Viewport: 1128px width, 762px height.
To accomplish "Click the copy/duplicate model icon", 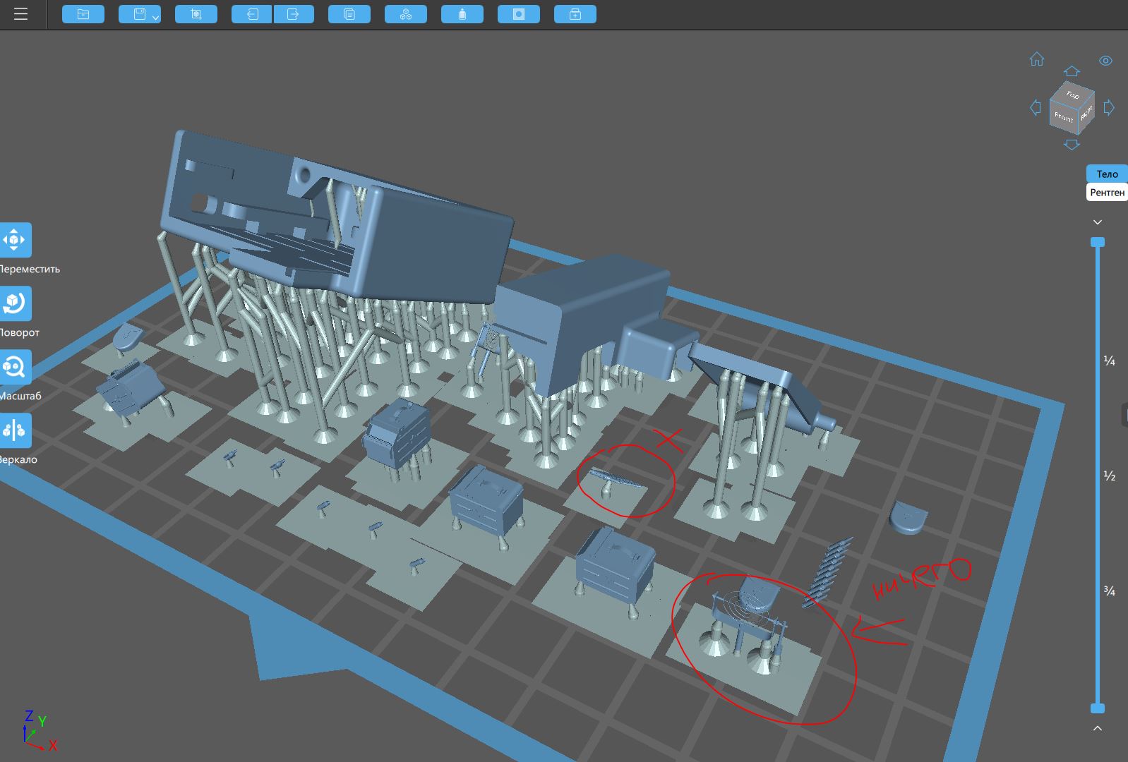I will [349, 14].
